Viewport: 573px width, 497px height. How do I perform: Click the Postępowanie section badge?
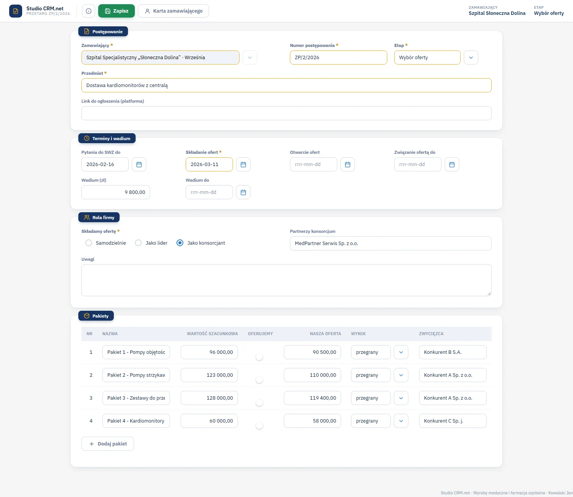click(x=103, y=32)
